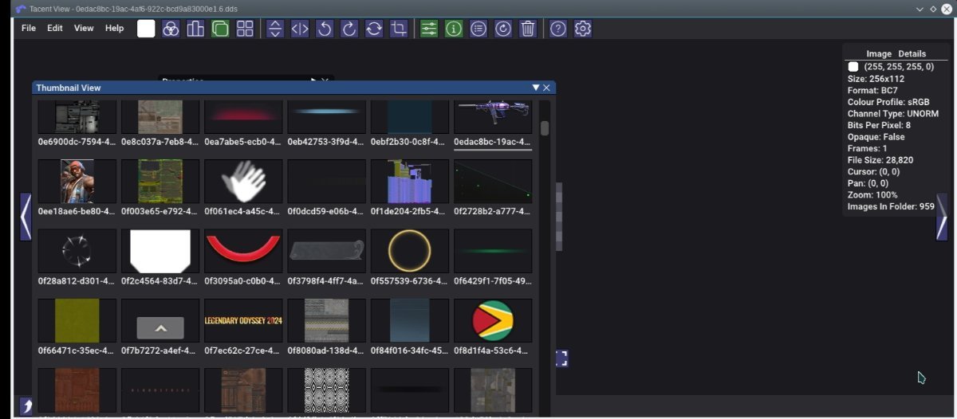Click the filename label 0f84f016-34fc-45...
The height and width of the screenshot is (419, 957).
tap(410, 350)
